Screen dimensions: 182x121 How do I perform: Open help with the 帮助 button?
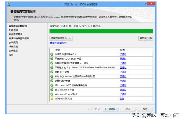(x=145, y=109)
